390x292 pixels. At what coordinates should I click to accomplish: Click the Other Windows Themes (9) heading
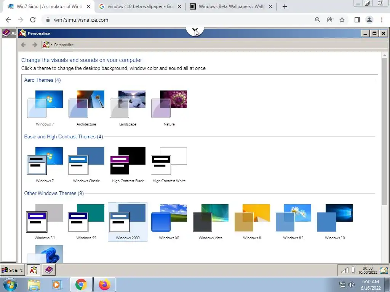(x=54, y=193)
